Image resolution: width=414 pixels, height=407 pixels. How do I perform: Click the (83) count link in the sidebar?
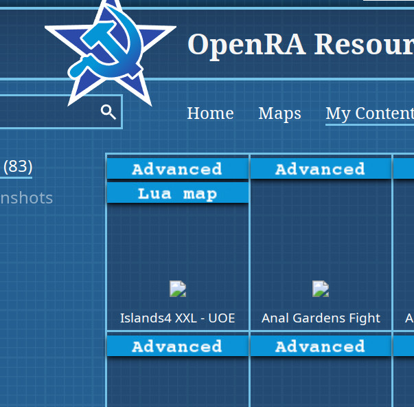(18, 166)
